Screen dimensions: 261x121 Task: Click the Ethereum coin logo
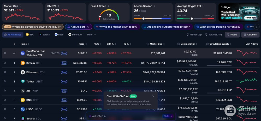(x=23, y=72)
